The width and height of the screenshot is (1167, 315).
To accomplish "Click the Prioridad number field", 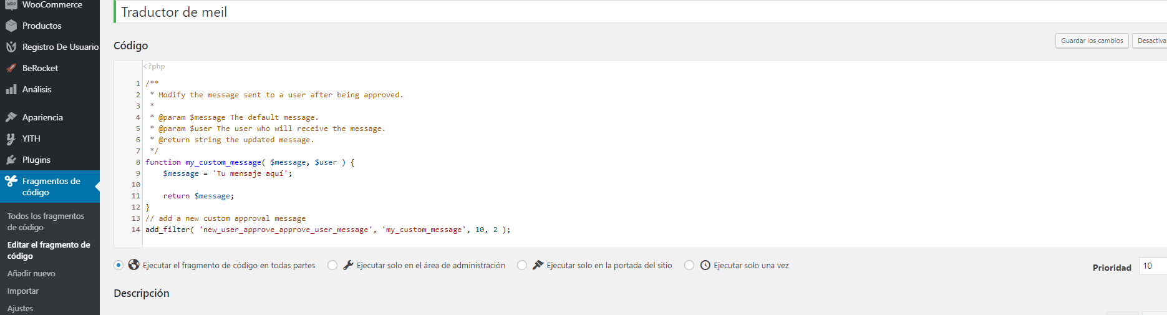I will coord(1153,266).
